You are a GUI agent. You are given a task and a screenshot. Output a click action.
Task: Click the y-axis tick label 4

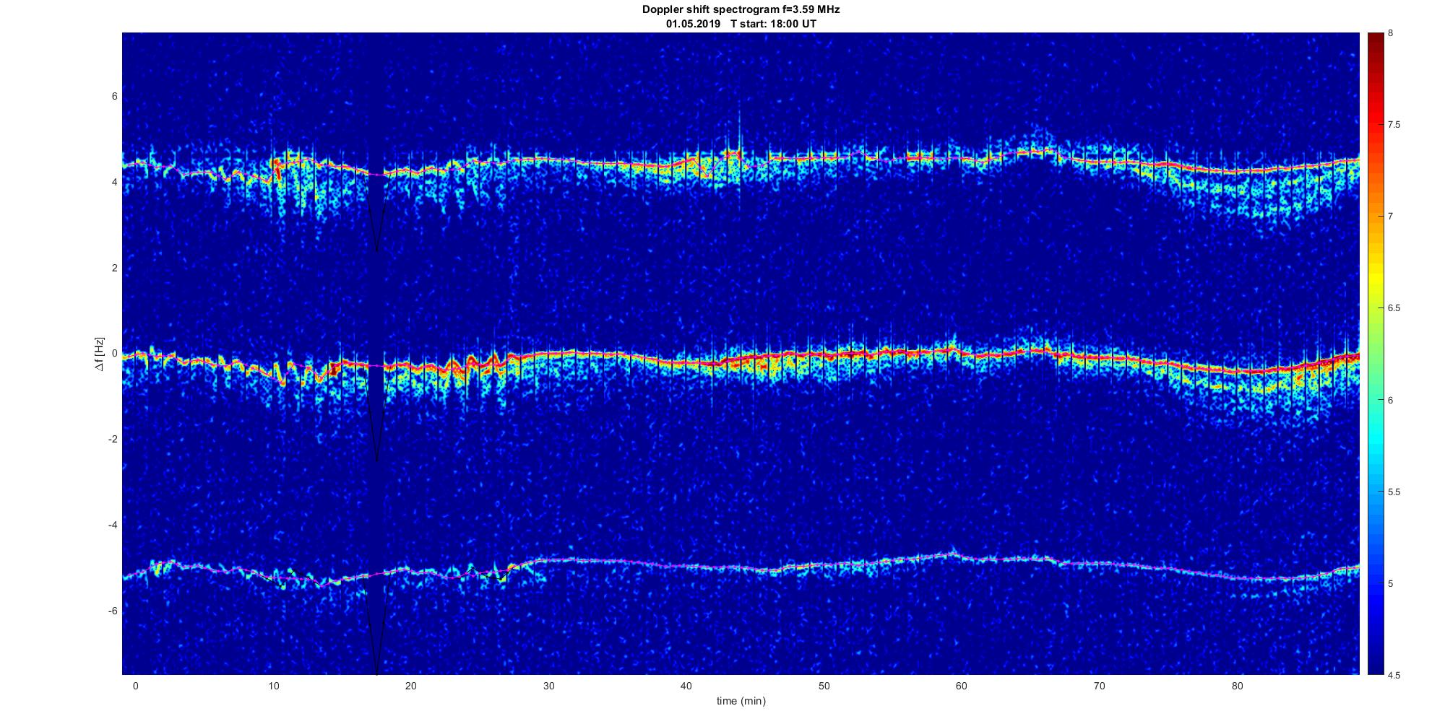(115, 183)
